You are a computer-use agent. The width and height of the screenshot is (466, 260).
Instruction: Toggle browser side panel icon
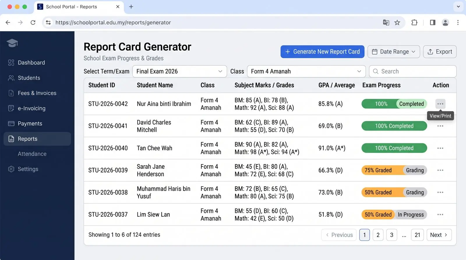(x=433, y=22)
